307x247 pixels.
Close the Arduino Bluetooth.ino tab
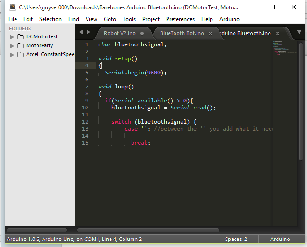(x=278, y=34)
